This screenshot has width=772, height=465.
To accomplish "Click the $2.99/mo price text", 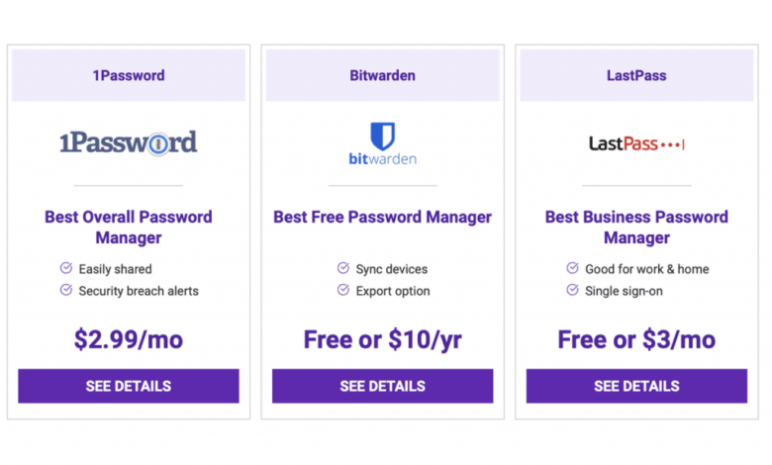I will tap(129, 339).
